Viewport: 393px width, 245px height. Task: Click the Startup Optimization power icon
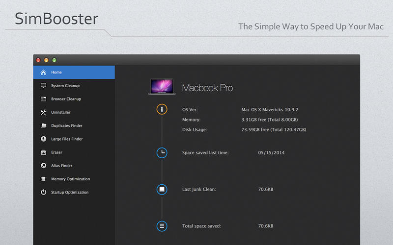click(x=43, y=192)
